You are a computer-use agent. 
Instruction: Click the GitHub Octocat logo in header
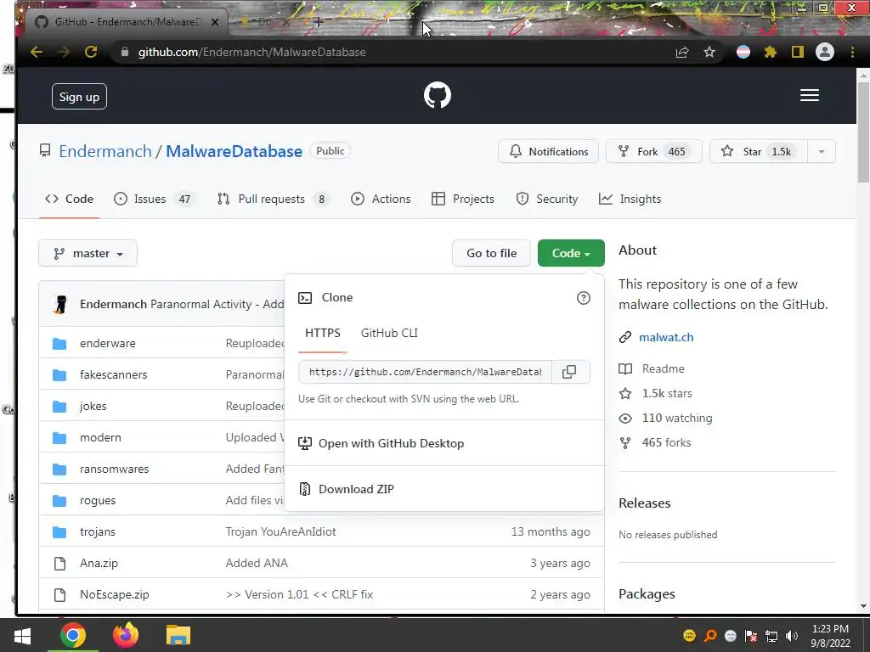click(x=438, y=95)
